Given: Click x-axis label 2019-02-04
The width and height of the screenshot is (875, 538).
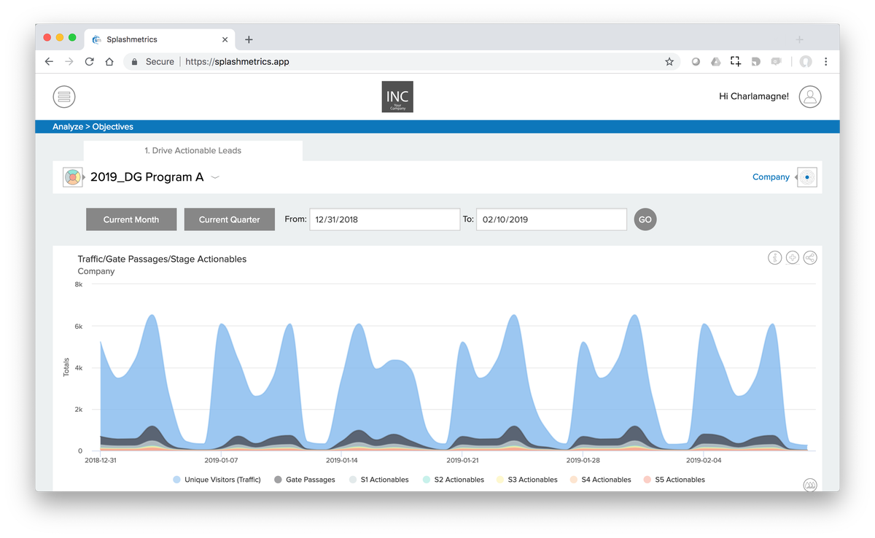Looking at the screenshot, I should coord(704,460).
